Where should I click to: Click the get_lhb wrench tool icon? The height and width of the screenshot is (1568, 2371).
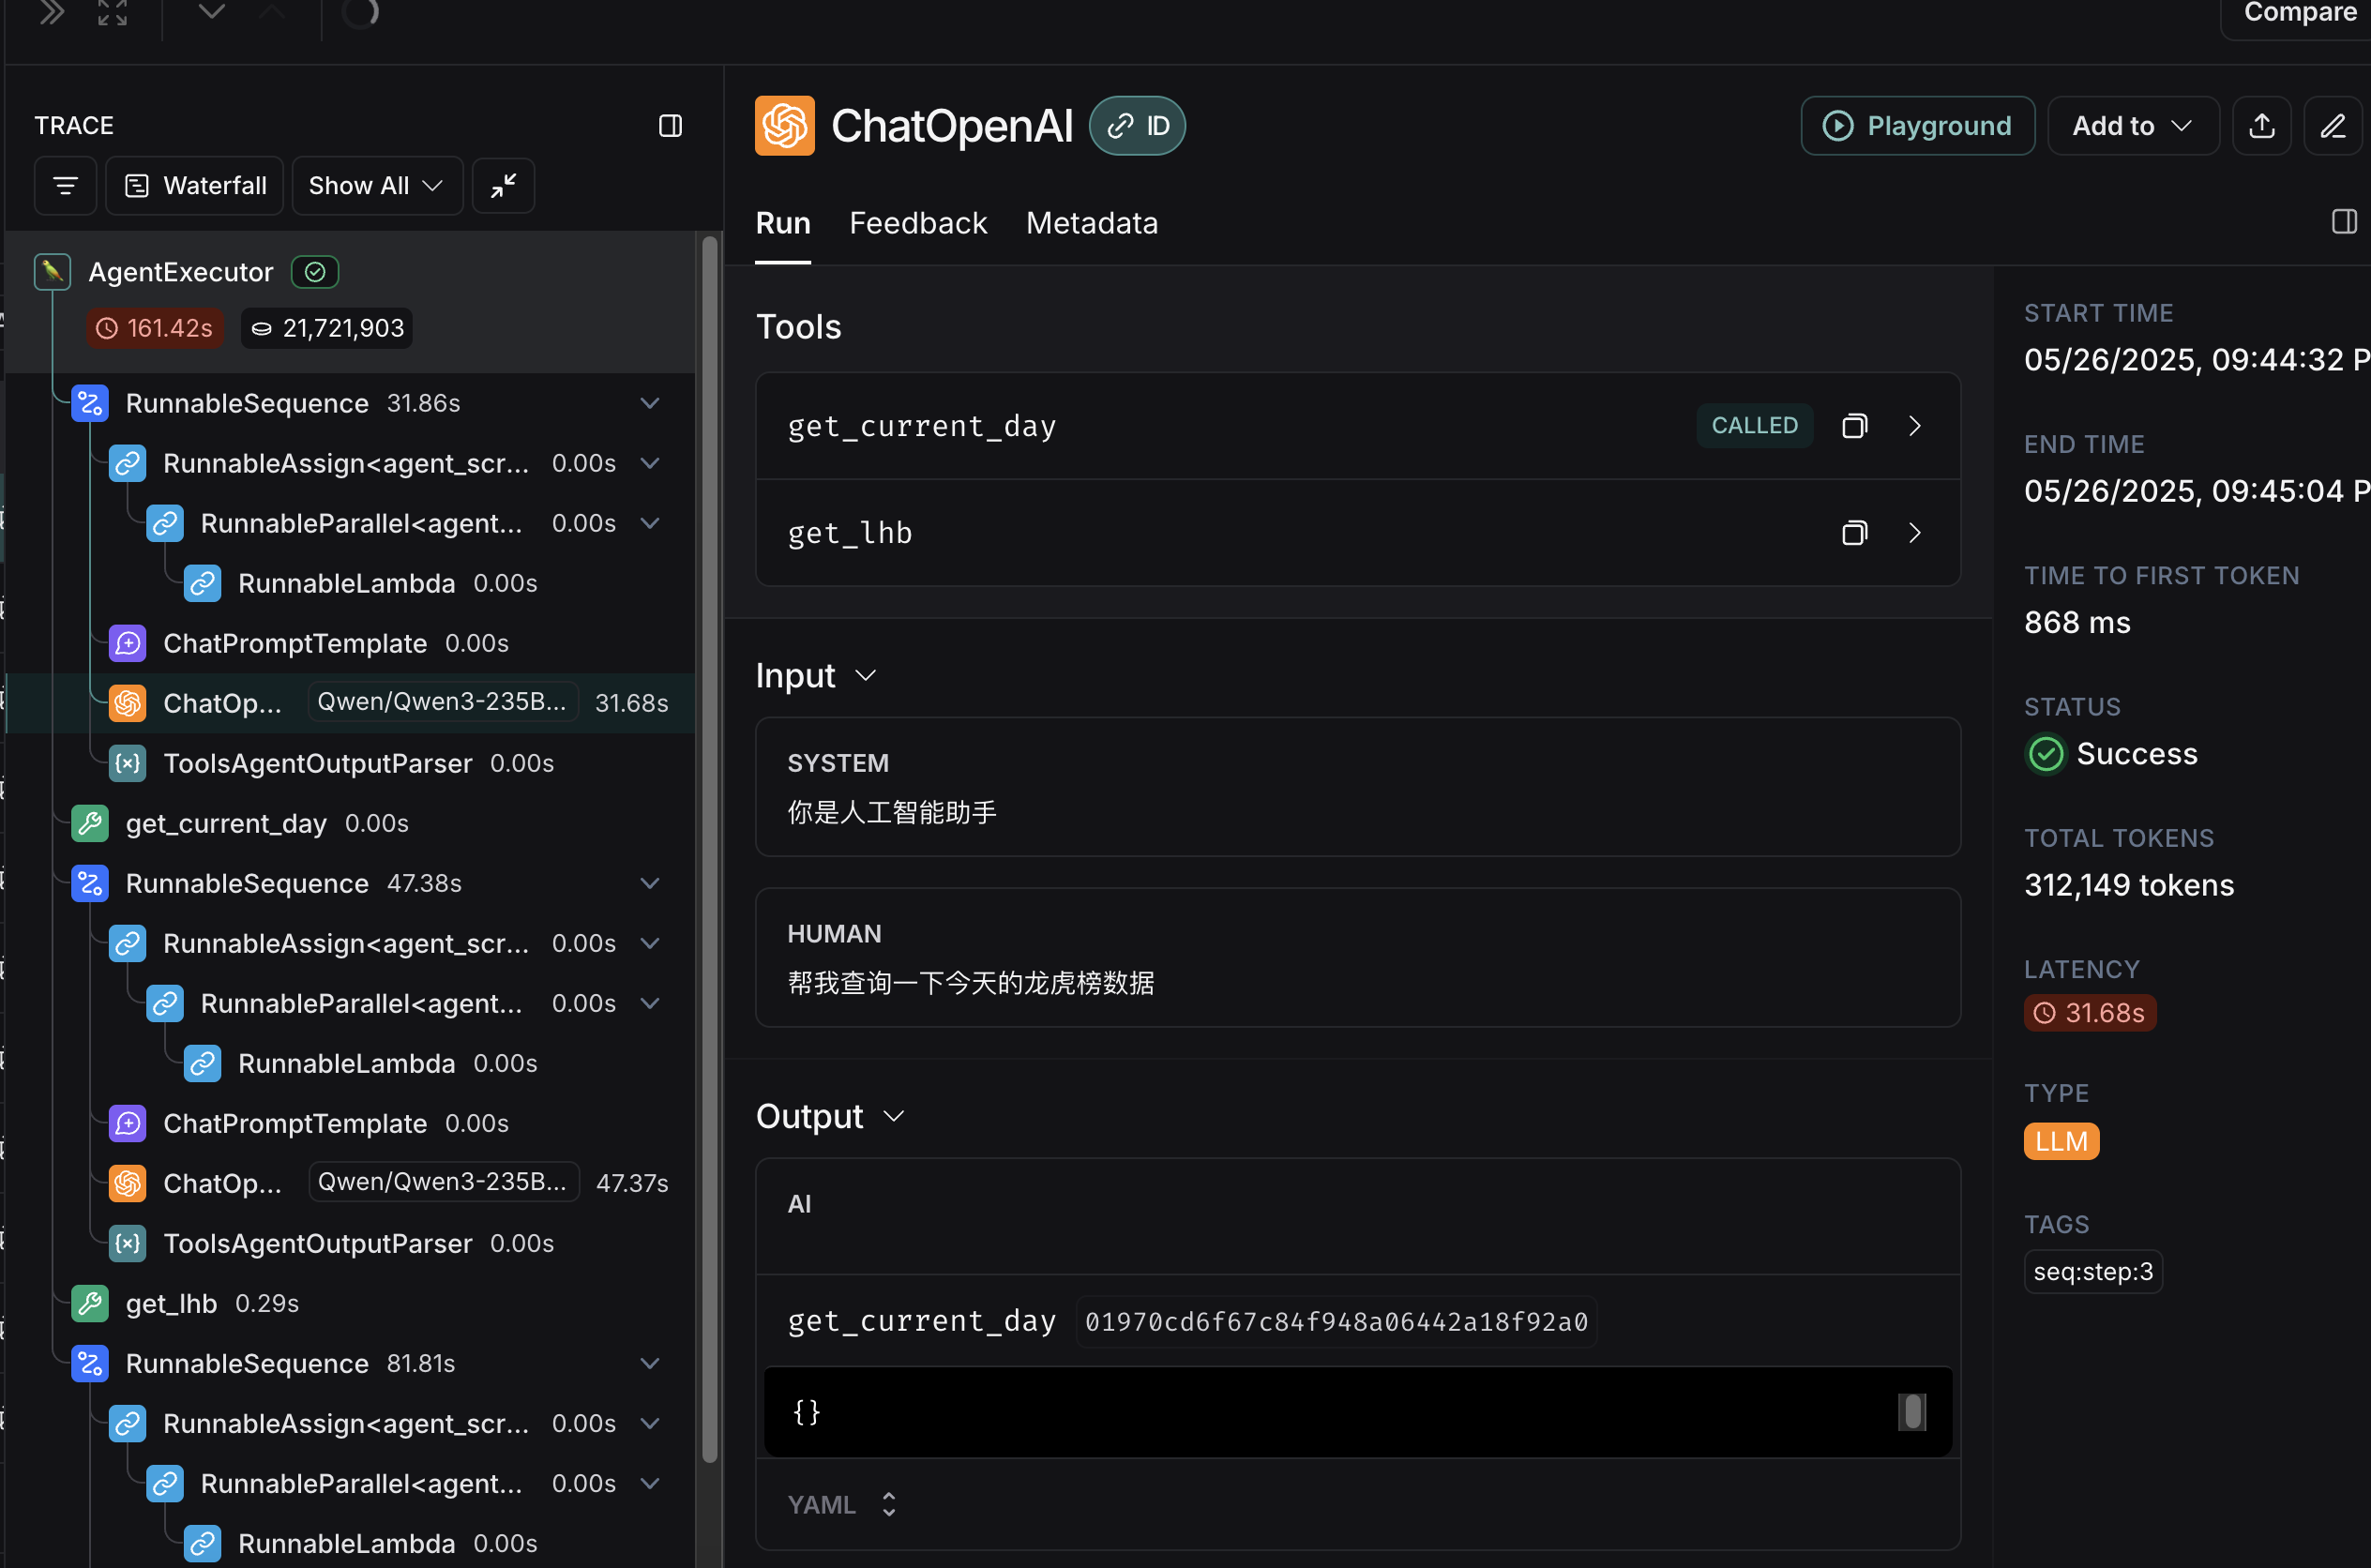[x=90, y=1303]
